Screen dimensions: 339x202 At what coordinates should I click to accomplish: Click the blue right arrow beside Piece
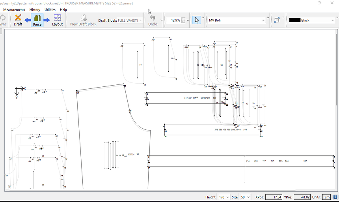(x=47, y=20)
